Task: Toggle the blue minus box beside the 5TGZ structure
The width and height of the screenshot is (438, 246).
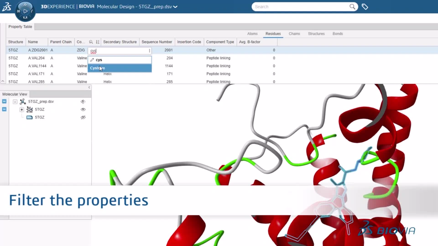Action: [4, 109]
